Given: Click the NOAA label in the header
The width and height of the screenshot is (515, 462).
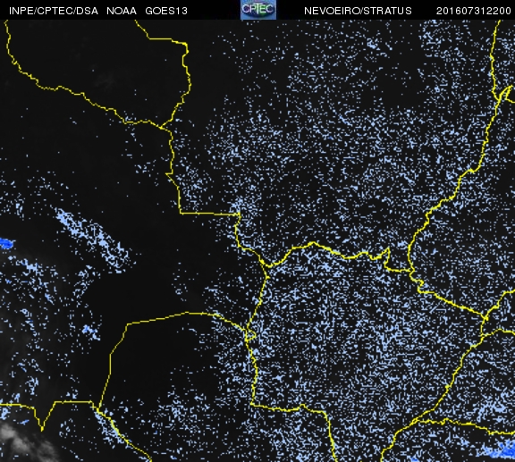Looking at the screenshot, I should click(122, 11).
